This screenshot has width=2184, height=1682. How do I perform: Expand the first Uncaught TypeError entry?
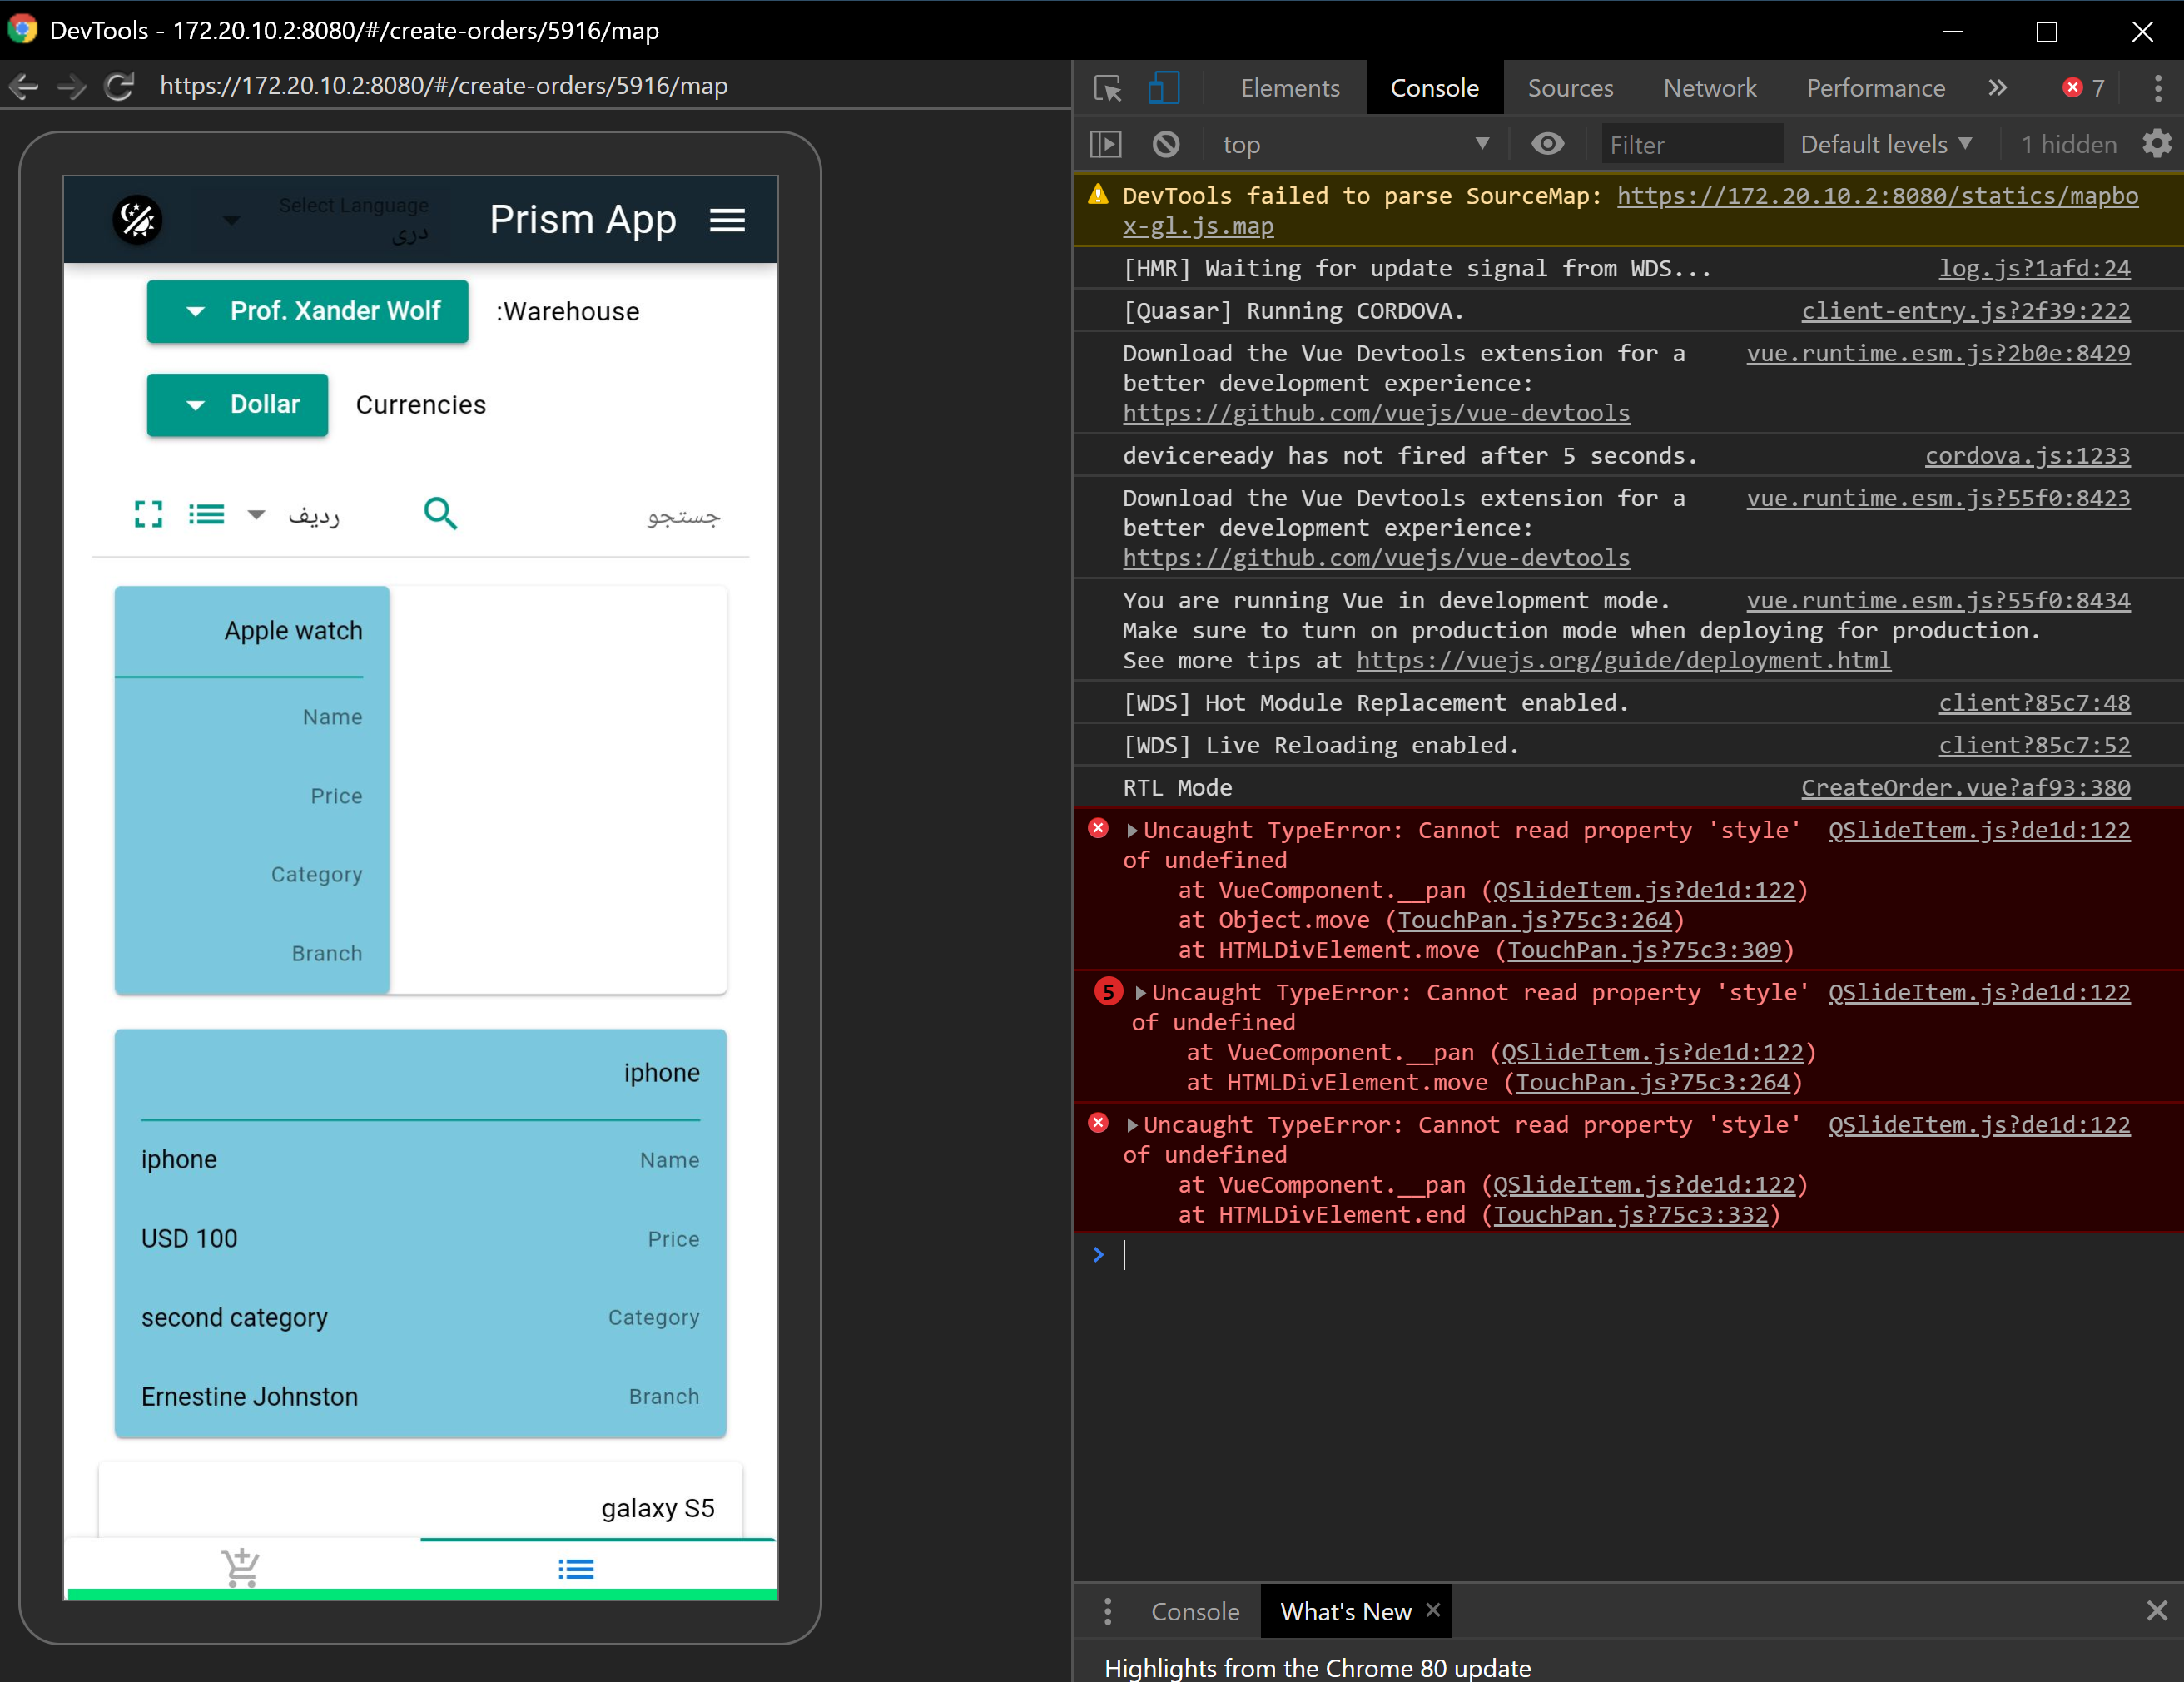coord(1132,830)
